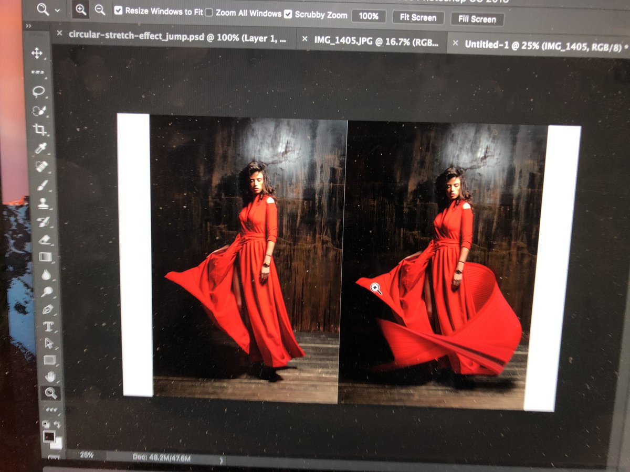Viewport: 630px width, 472px height.
Task: Click the Fill Screen button
Action: (x=477, y=19)
